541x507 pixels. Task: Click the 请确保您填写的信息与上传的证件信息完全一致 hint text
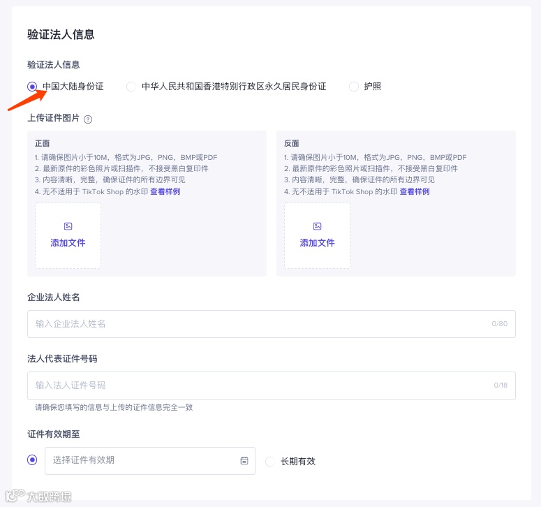coord(114,407)
